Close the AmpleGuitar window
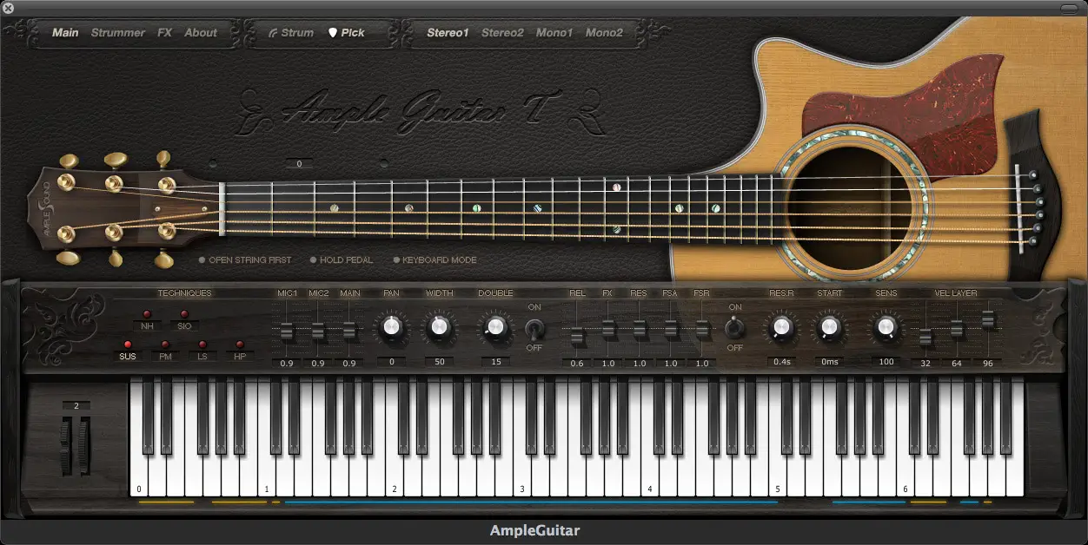Image resolution: width=1088 pixels, height=545 pixels. (9, 7)
